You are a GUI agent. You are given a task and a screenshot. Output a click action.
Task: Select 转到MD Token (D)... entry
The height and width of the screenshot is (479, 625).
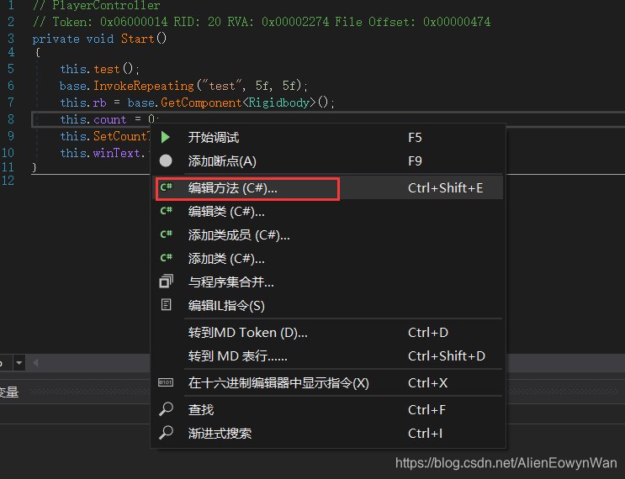(328, 332)
